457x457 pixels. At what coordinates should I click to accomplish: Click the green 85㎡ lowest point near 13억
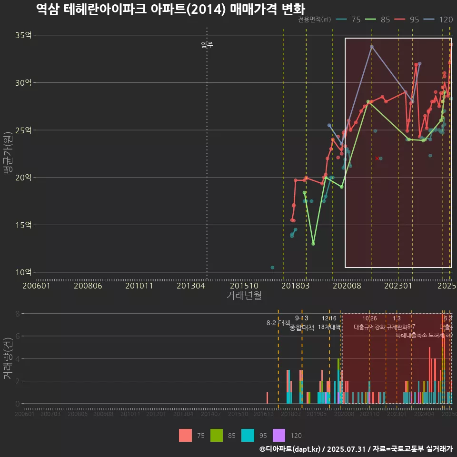pos(313,244)
